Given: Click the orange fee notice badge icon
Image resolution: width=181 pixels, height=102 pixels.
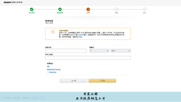Looking at the screenshot, I should (x=53, y=32).
